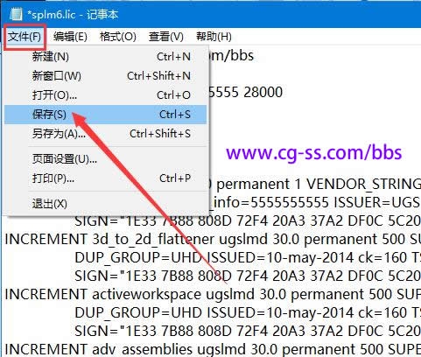
Task: Open the 编辑(E) menu
Action: coord(70,37)
